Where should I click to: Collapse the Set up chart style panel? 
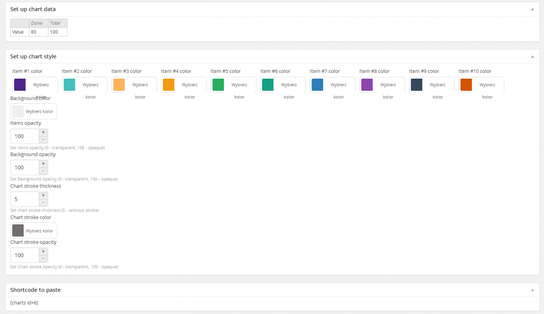click(x=532, y=56)
